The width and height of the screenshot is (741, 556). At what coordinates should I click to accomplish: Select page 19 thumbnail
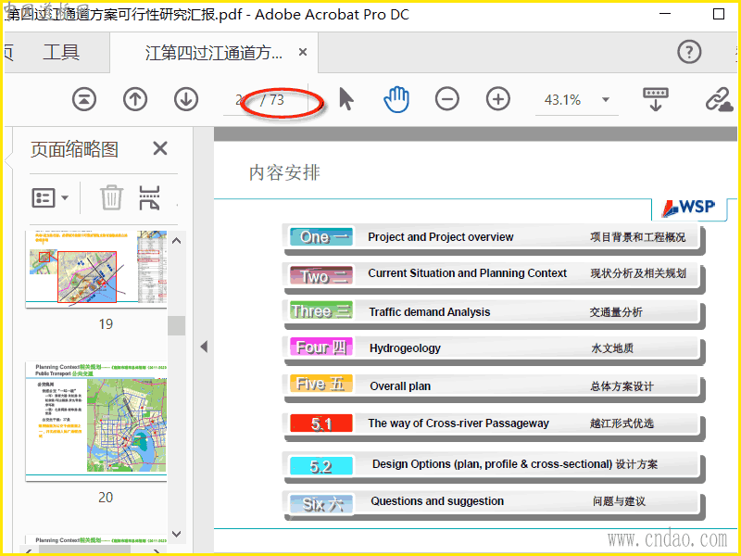tap(96, 269)
